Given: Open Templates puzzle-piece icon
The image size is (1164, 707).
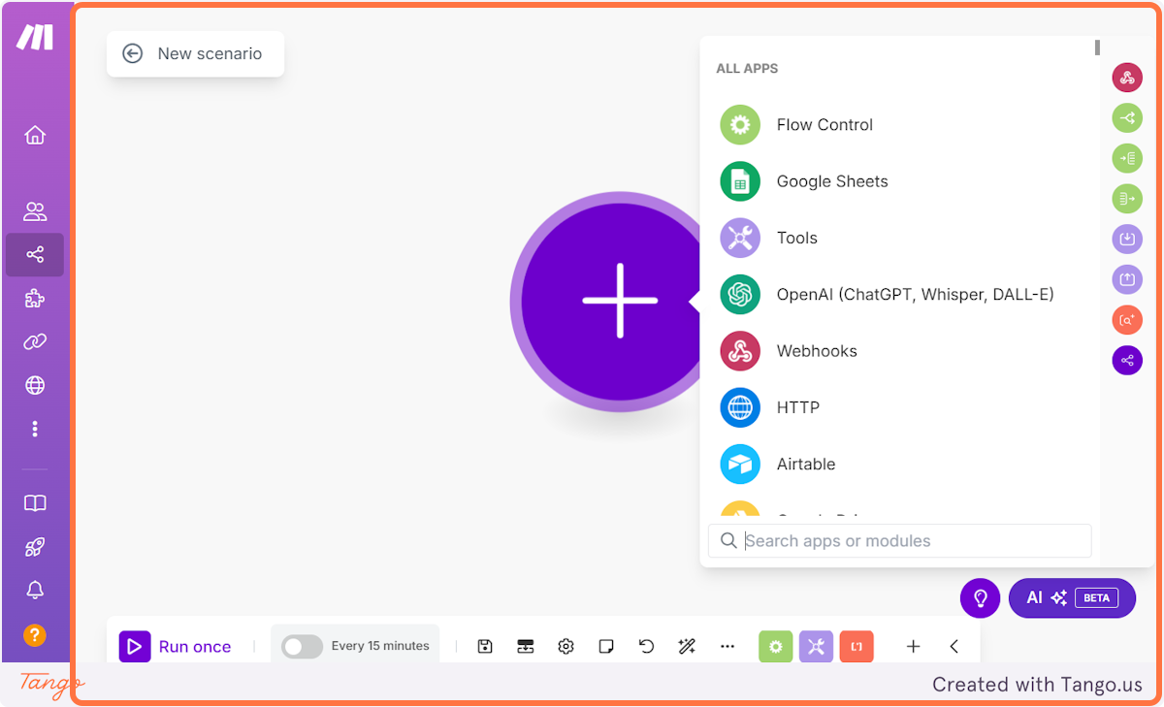Looking at the screenshot, I should 35,299.
